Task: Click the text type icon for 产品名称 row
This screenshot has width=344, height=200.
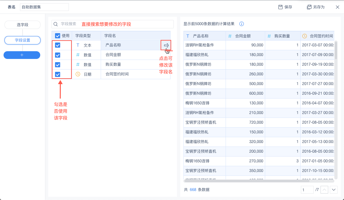Action: click(78, 45)
